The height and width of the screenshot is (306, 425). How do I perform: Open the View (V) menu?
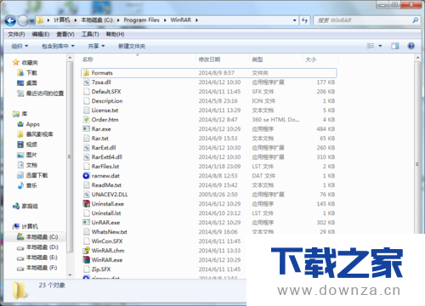(x=65, y=34)
